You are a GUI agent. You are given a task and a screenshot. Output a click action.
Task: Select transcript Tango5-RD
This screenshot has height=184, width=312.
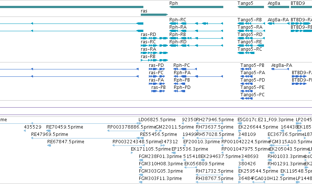(250, 35)
